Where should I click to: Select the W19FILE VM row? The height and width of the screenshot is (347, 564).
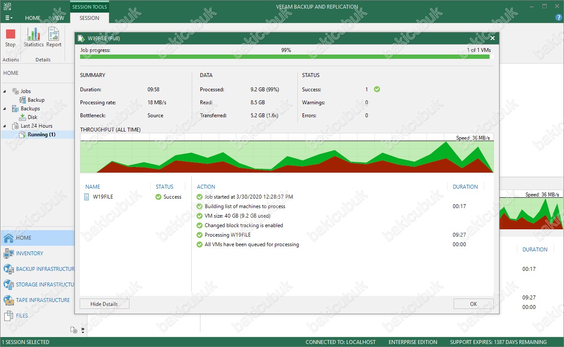pyautogui.click(x=134, y=197)
